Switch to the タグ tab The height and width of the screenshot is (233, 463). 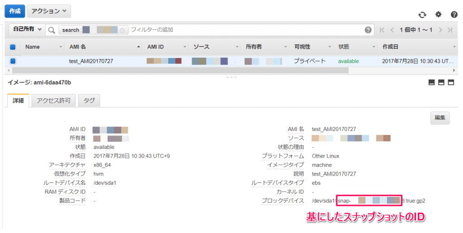[x=89, y=101]
